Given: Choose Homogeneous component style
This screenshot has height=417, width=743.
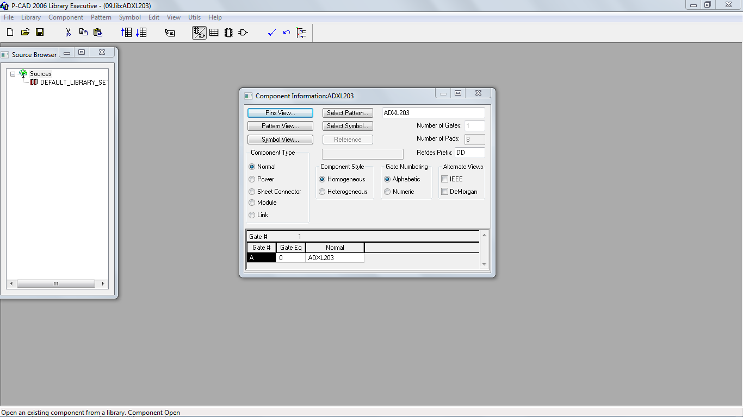Looking at the screenshot, I should point(322,179).
